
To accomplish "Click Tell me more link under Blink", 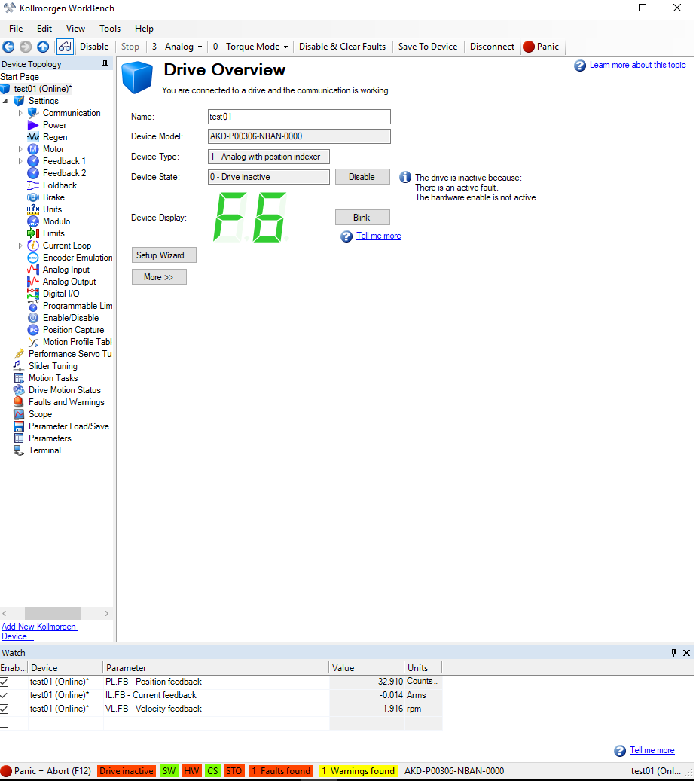I will tap(379, 236).
